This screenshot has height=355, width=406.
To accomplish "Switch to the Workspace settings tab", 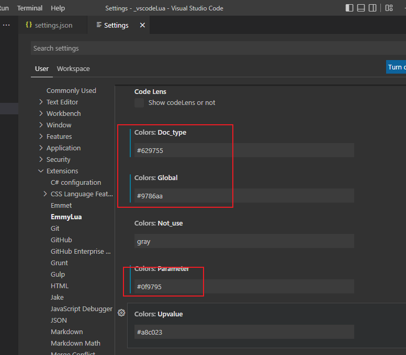I will click(x=73, y=69).
